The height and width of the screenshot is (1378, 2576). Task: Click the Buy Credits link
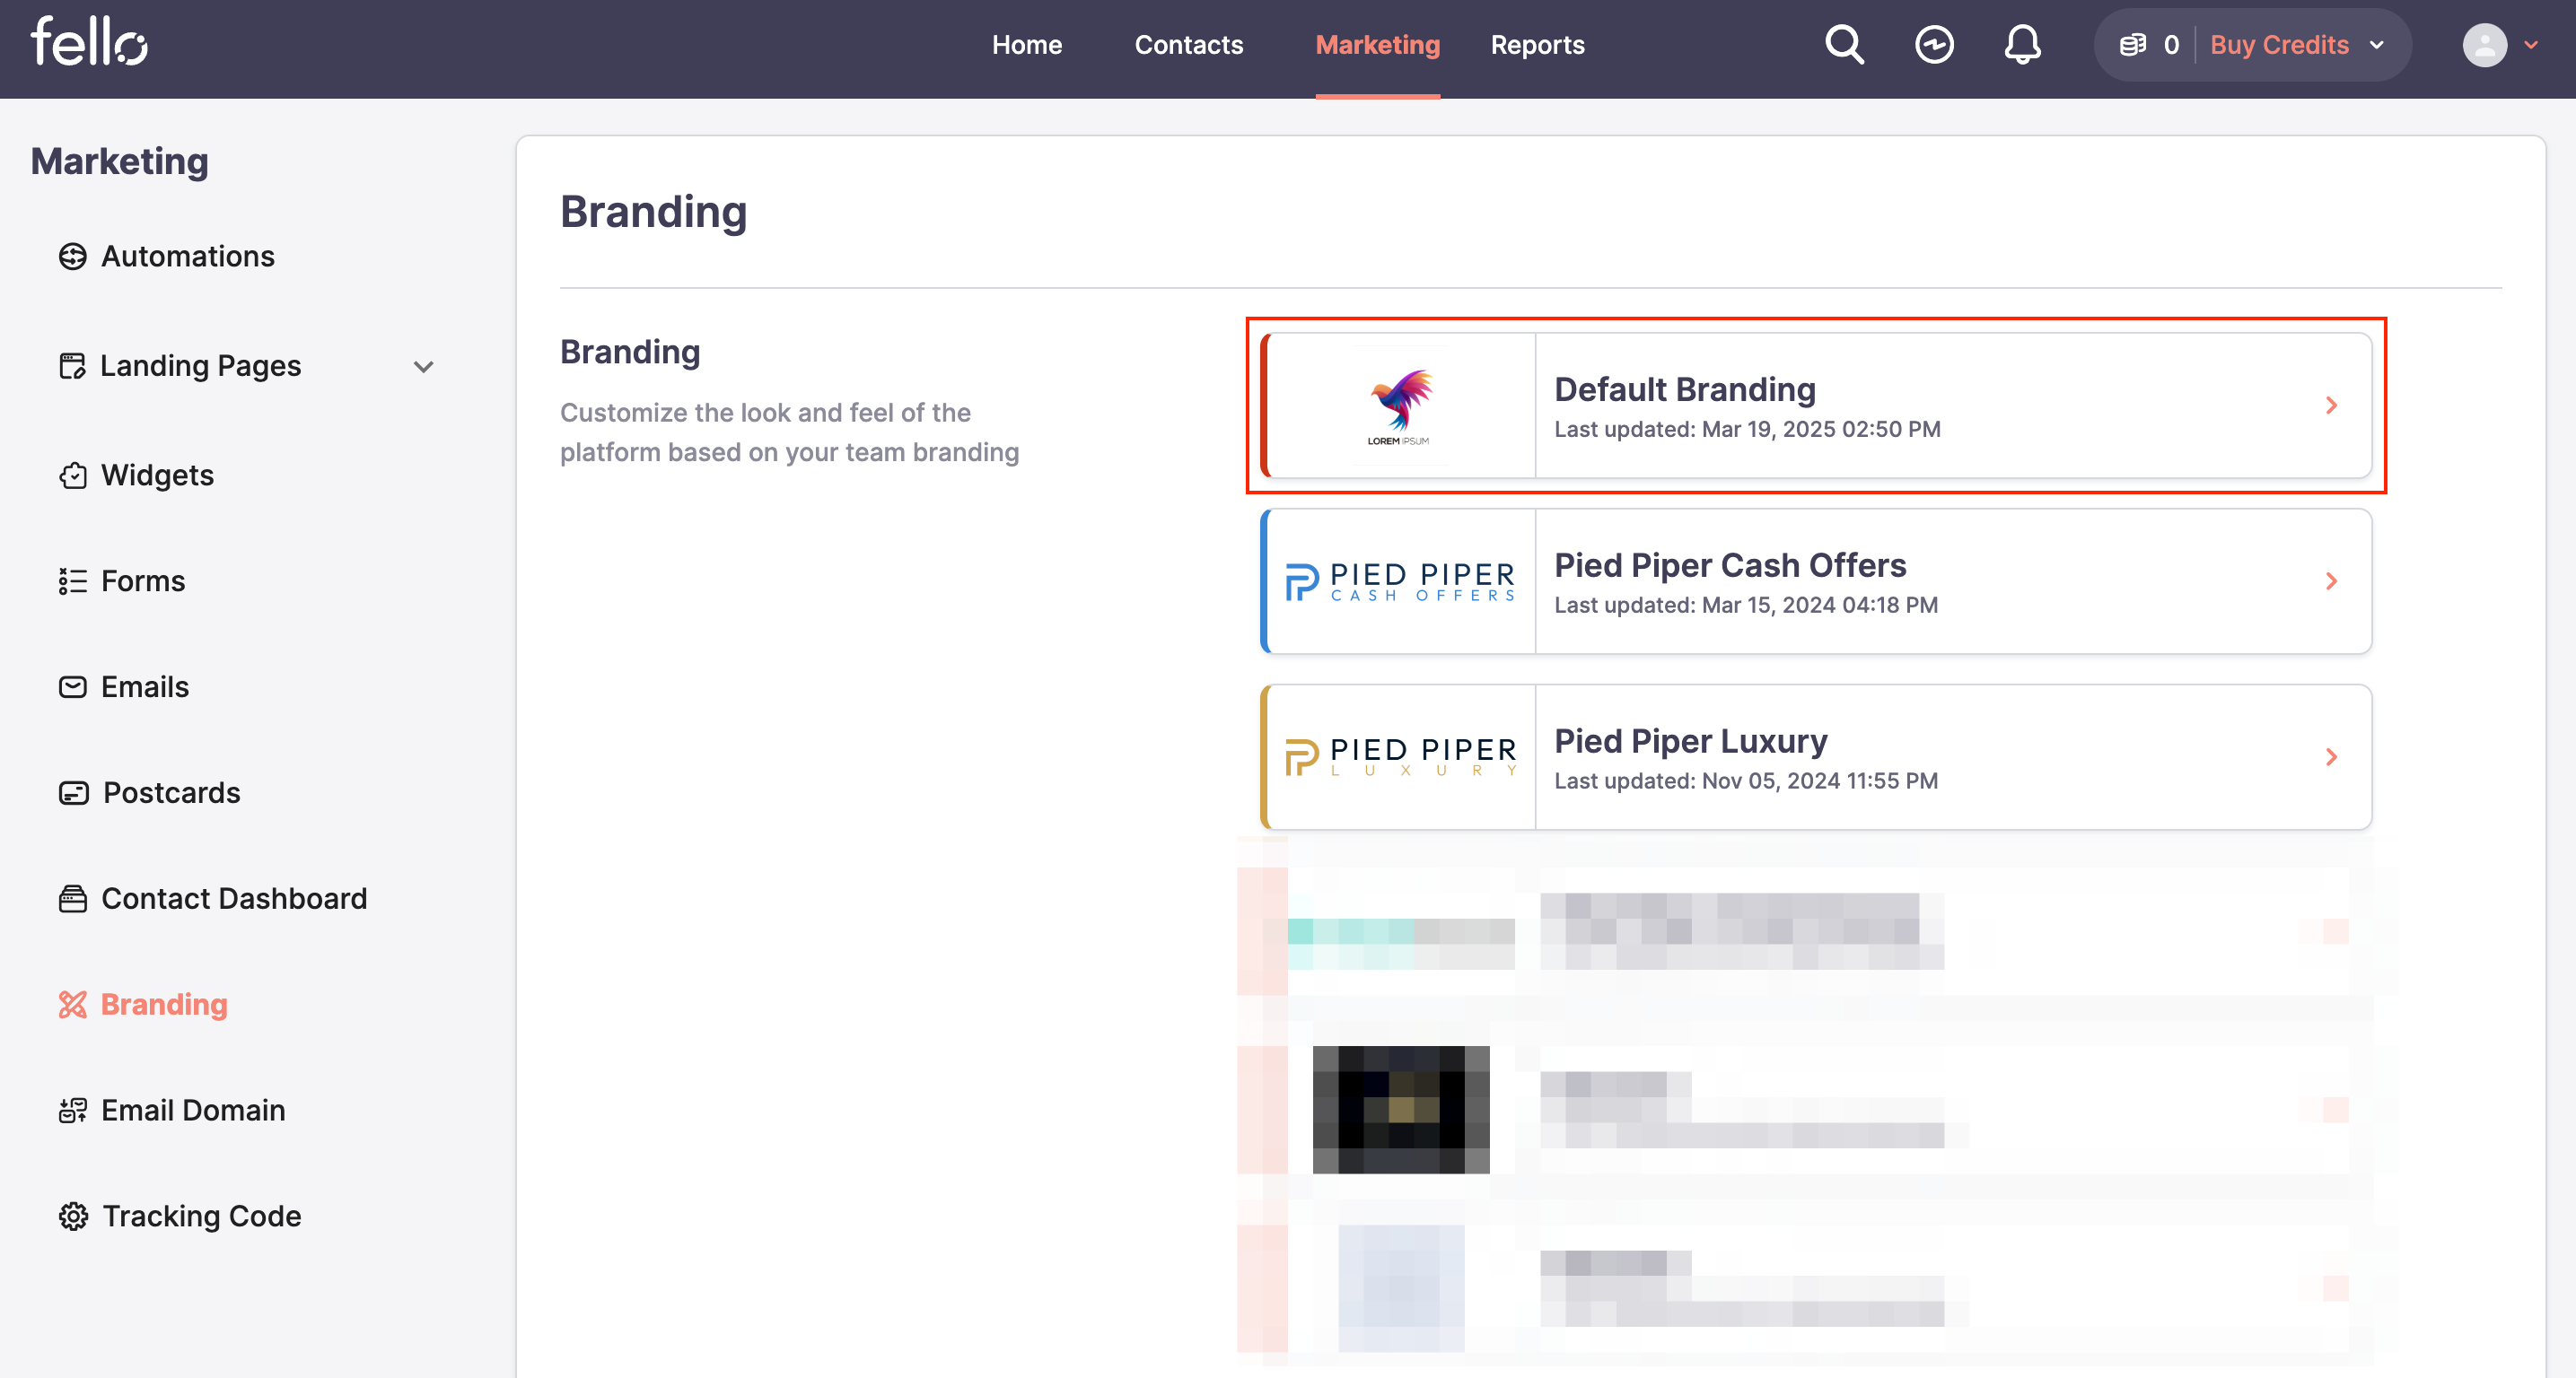pos(2279,45)
